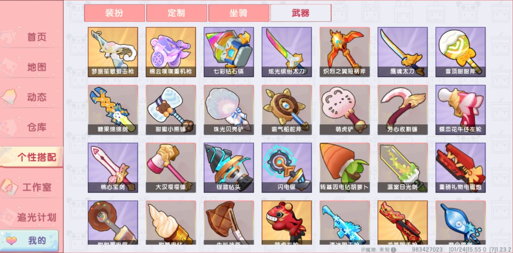Image resolution: width=513 pixels, height=253 pixels.
Task: Choose the 蝶恋花牛仔左轮 revolver
Action: (x=460, y=110)
